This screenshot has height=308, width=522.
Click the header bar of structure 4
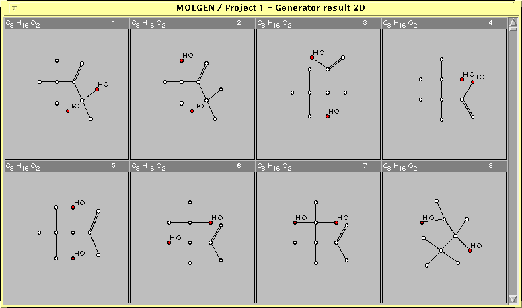[x=445, y=24]
